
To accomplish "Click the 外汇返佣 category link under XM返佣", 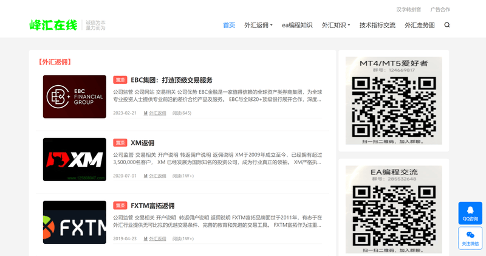I will [157, 176].
